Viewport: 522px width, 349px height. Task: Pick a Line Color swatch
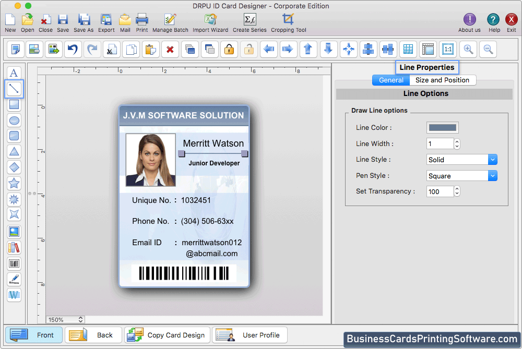(x=443, y=127)
